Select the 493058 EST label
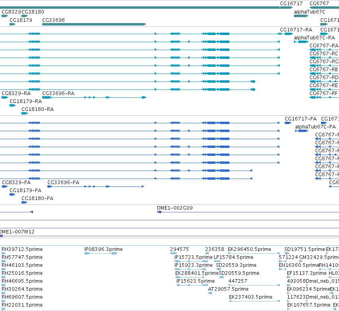 pos(296,281)
